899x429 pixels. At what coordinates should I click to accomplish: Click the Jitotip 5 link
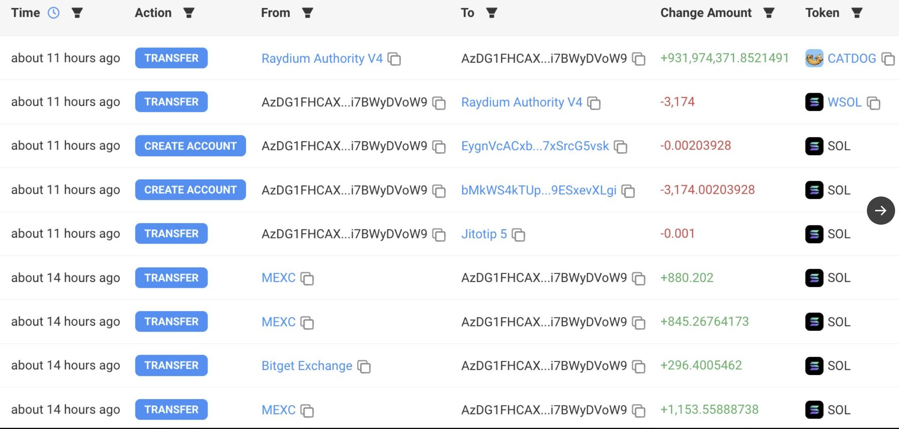[x=484, y=234]
